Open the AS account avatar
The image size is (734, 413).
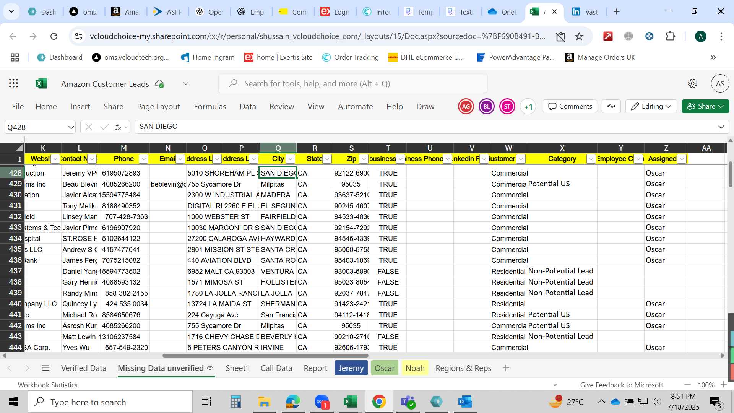(x=720, y=83)
